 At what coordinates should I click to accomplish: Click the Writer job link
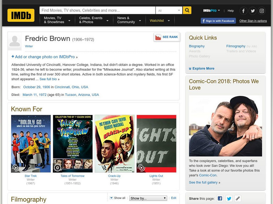29,46
